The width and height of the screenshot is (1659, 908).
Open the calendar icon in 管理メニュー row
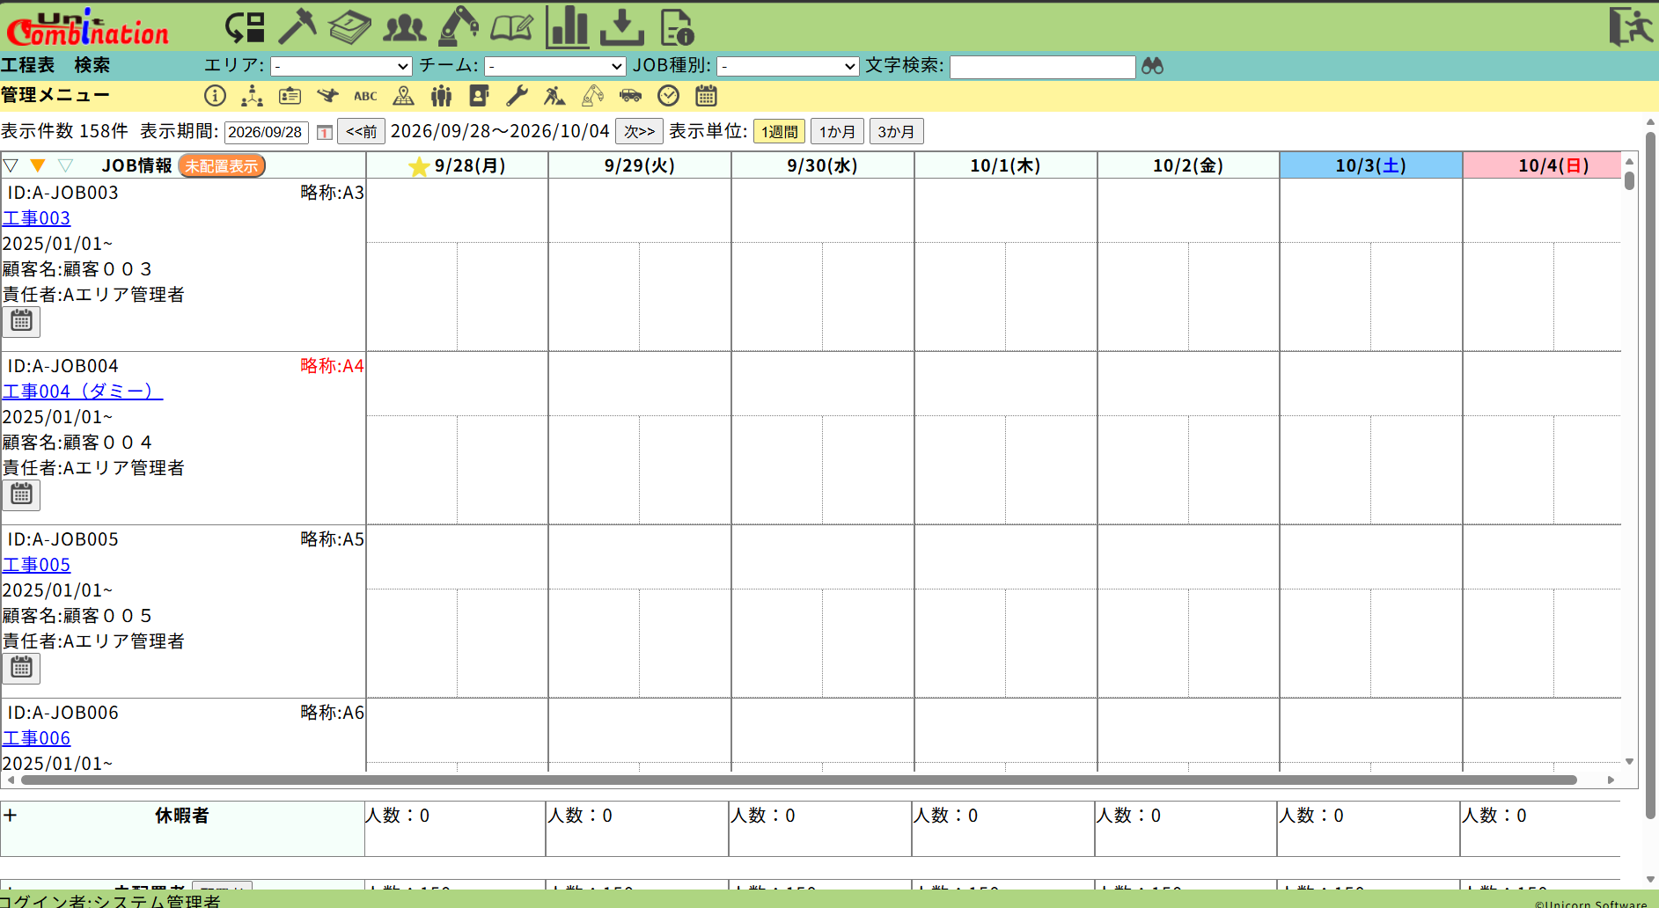[706, 96]
